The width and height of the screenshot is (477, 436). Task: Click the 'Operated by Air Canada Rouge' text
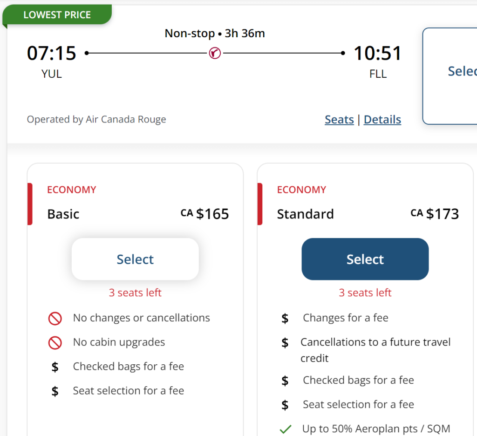[x=96, y=119]
